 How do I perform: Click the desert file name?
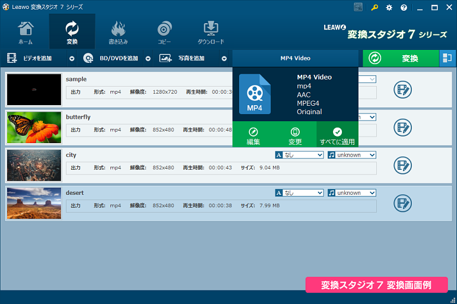[75, 193]
